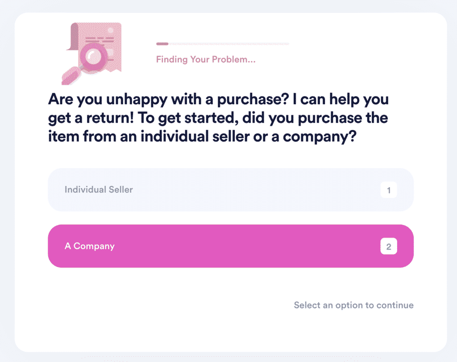Viewport: 457px width, 362px height.
Task: Click the magnifying glass document illustration
Action: tap(91, 53)
